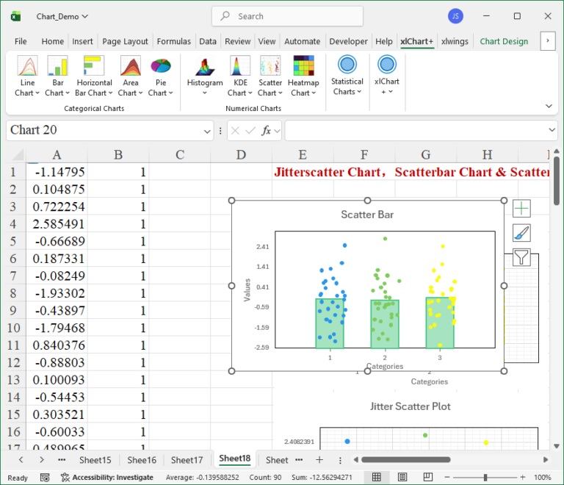Screen dimensions: 564x485
Task: Select row 5 header
Action: (x=13, y=241)
